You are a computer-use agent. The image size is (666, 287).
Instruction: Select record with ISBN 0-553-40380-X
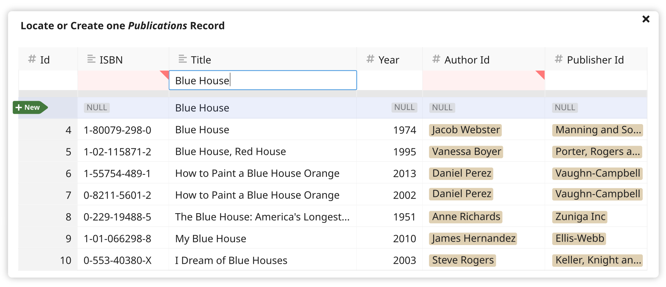coord(332,260)
